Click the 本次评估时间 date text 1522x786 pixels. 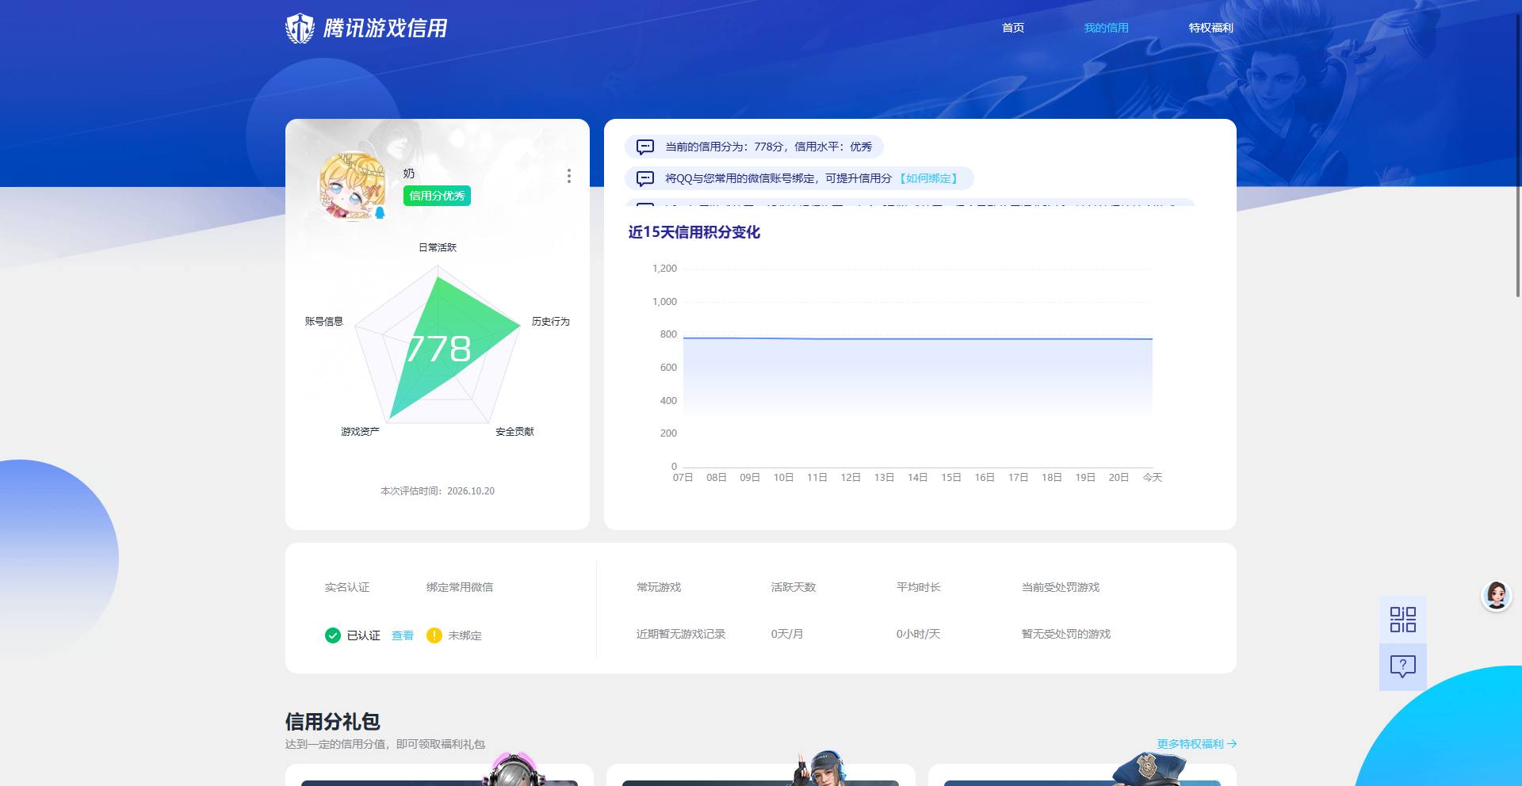[438, 491]
